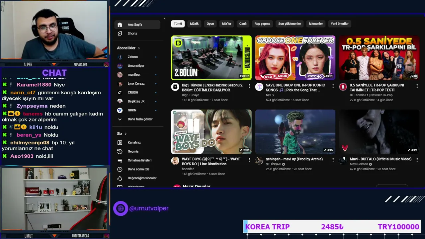Click the Geçmiş history icon

(120, 152)
